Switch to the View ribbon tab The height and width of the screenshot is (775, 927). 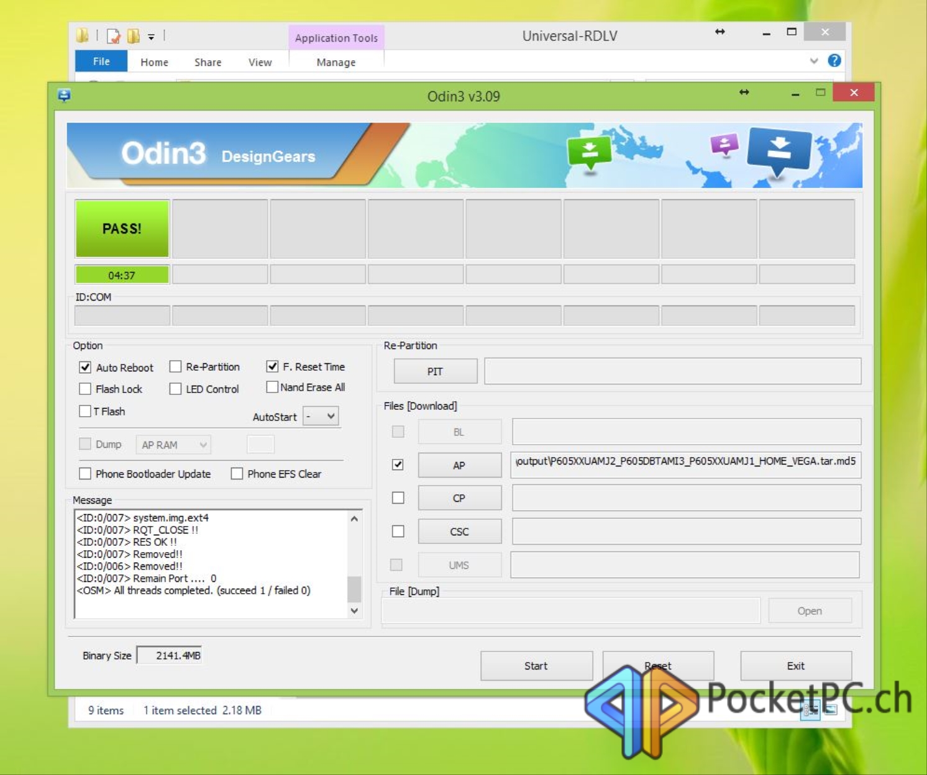[260, 62]
